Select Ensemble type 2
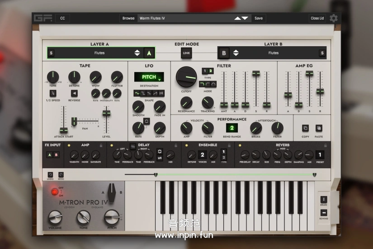Image resolution: width=373 pixels, height=249 pixels. click(224, 158)
